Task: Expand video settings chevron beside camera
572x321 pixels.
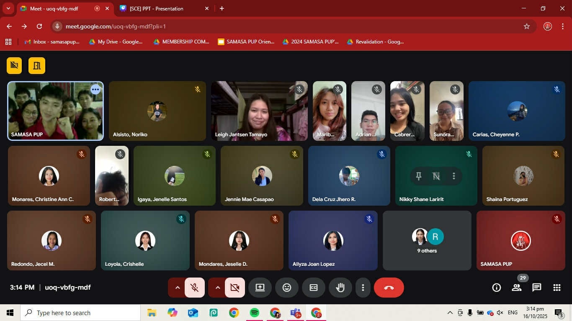Action: 217,288
